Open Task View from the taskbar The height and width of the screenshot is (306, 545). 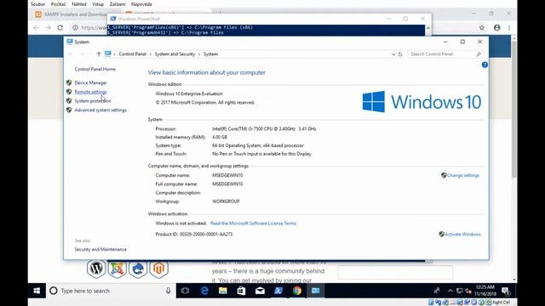pos(185,291)
